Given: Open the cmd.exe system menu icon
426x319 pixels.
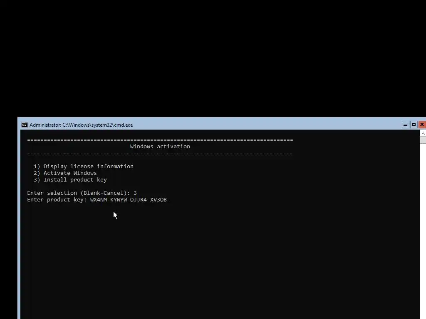Looking at the screenshot, I should [x=25, y=125].
